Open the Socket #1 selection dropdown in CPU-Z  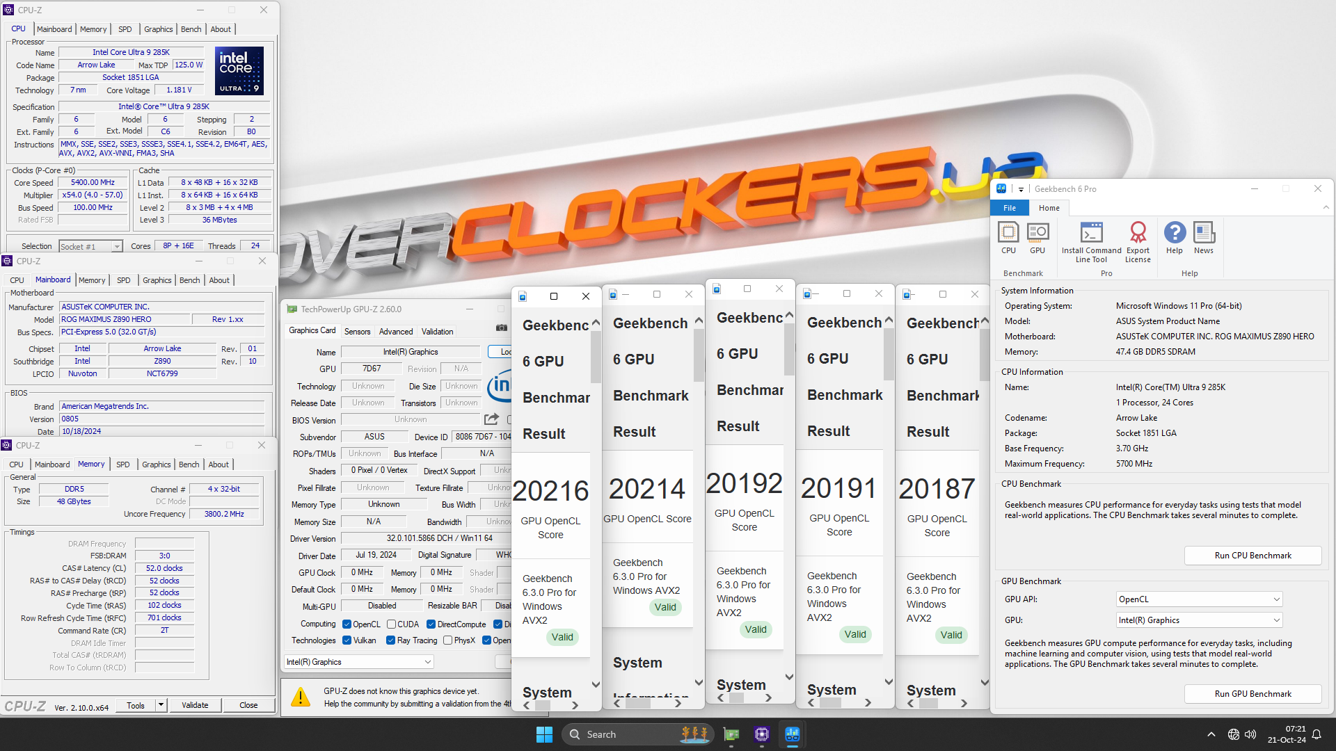coord(88,244)
